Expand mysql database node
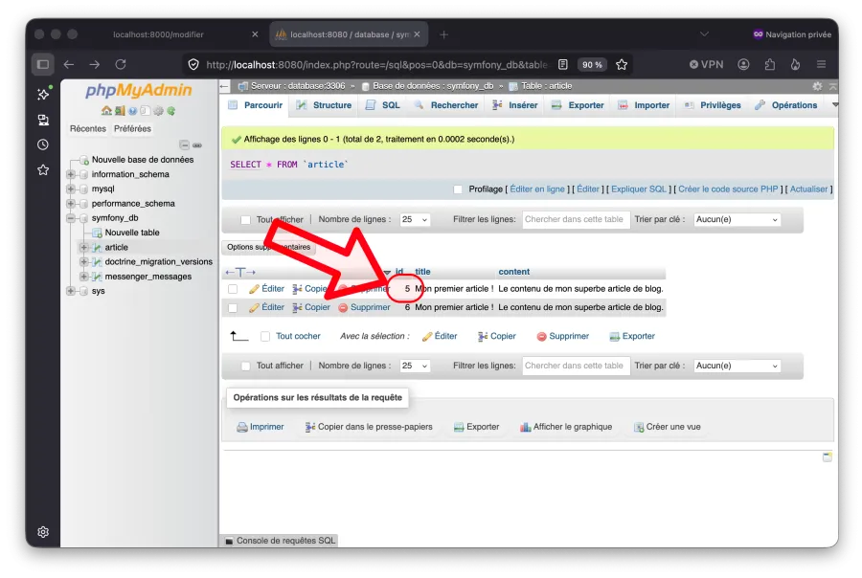This screenshot has width=862, height=578. click(71, 189)
